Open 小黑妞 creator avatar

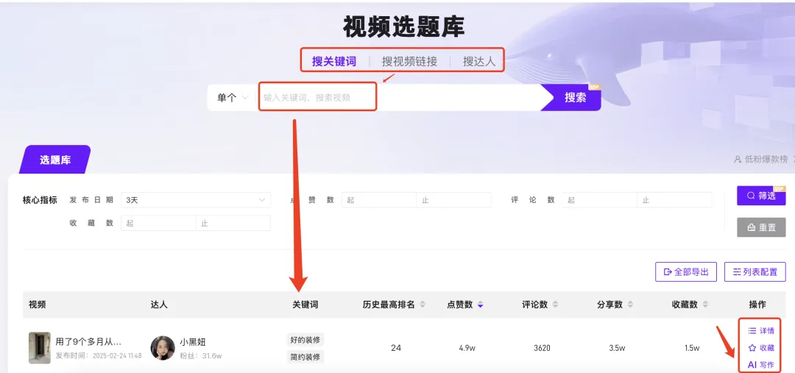tap(163, 348)
